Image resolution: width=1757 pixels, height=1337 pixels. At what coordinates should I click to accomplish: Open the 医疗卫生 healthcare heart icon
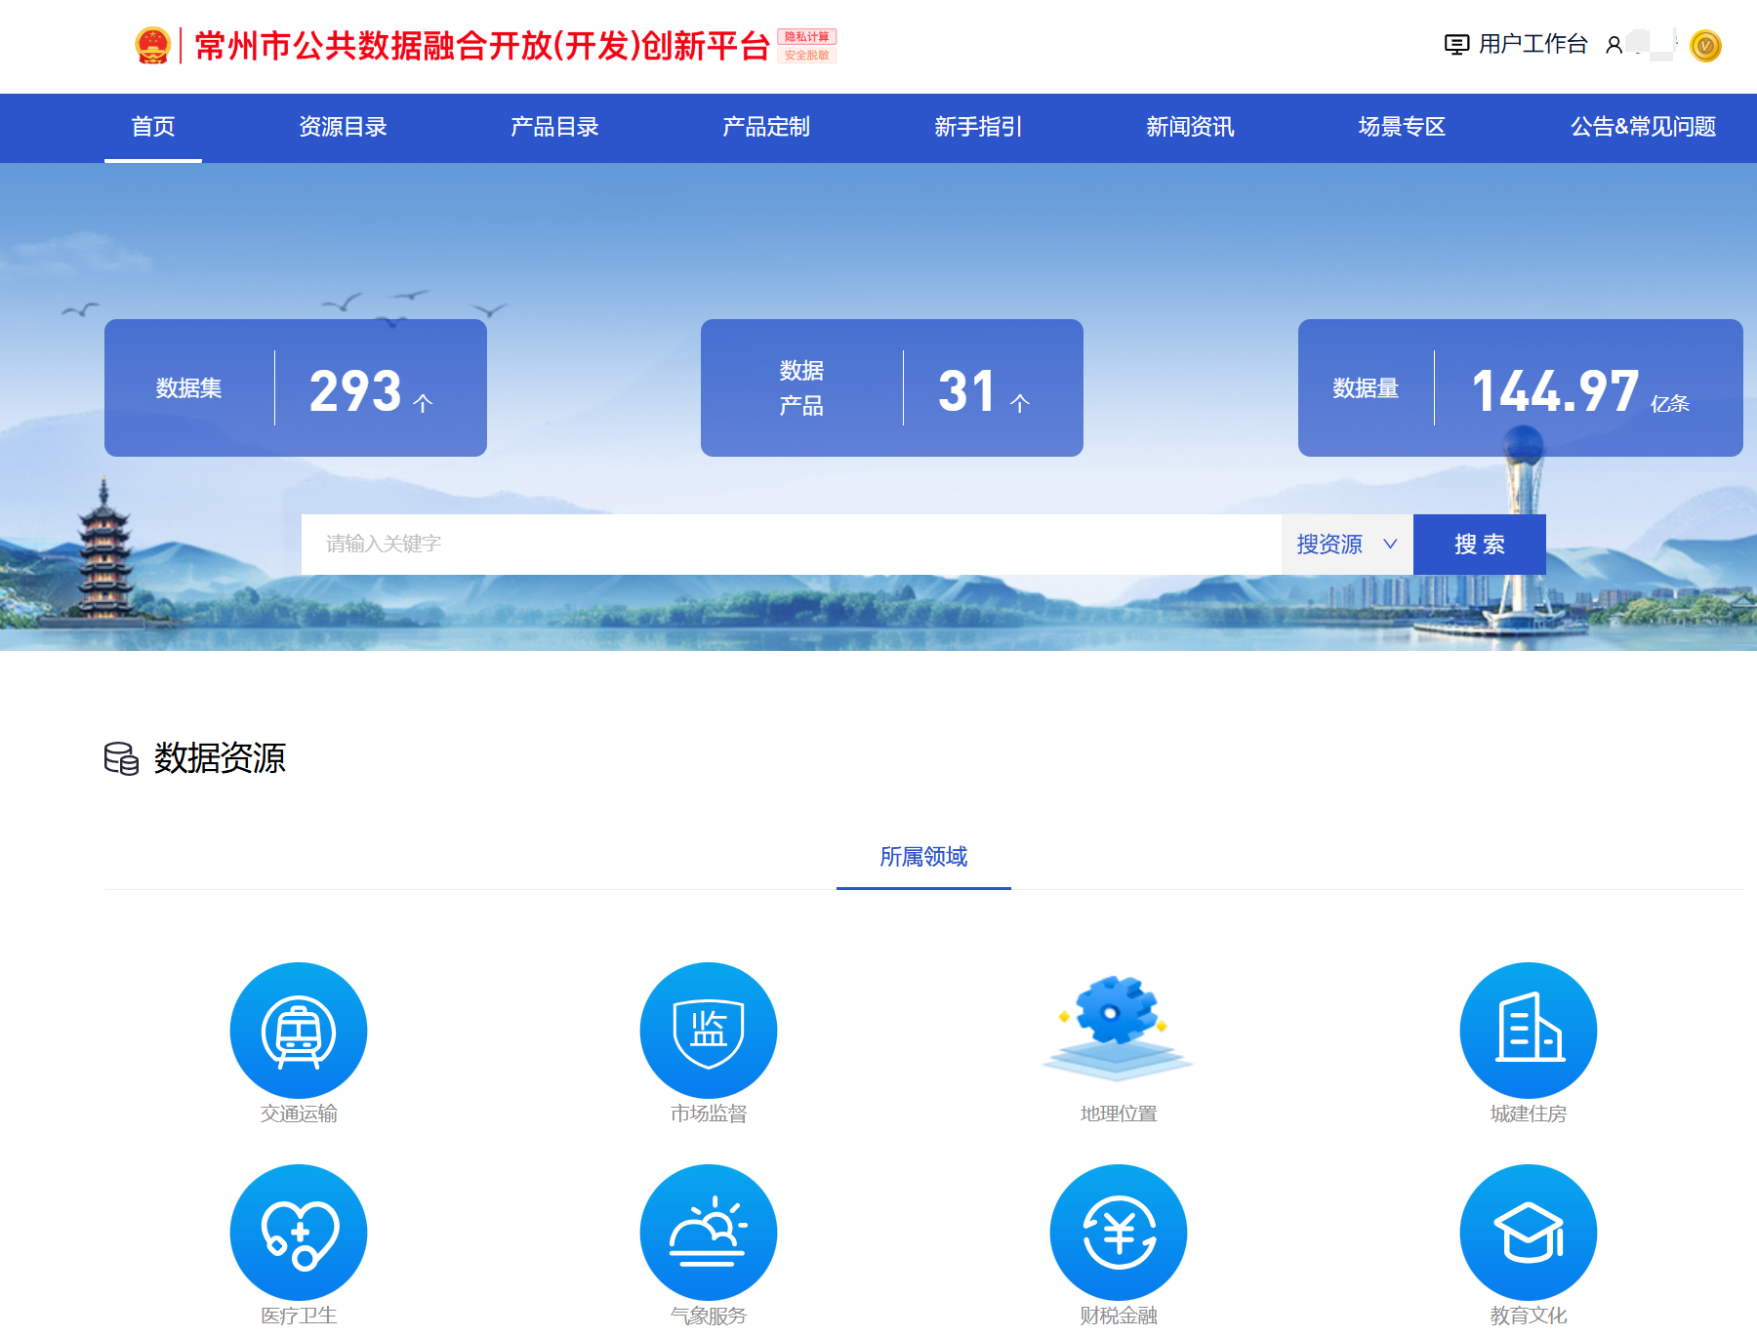(299, 1233)
